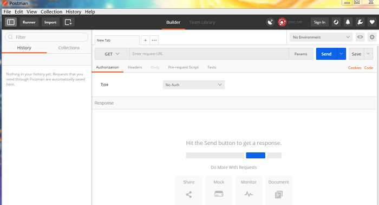Open the wrench settings icon

360,22
